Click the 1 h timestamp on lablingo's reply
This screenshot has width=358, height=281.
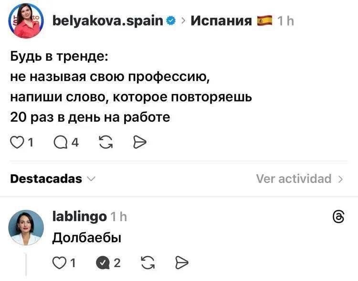pos(118,217)
